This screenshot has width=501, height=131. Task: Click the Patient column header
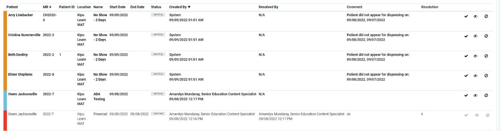(12, 7)
